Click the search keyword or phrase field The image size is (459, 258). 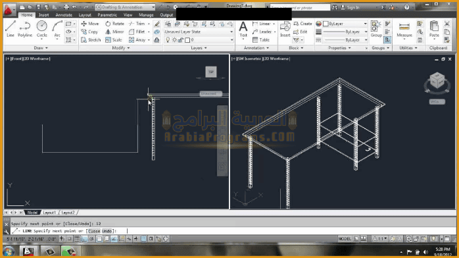(x=300, y=7)
